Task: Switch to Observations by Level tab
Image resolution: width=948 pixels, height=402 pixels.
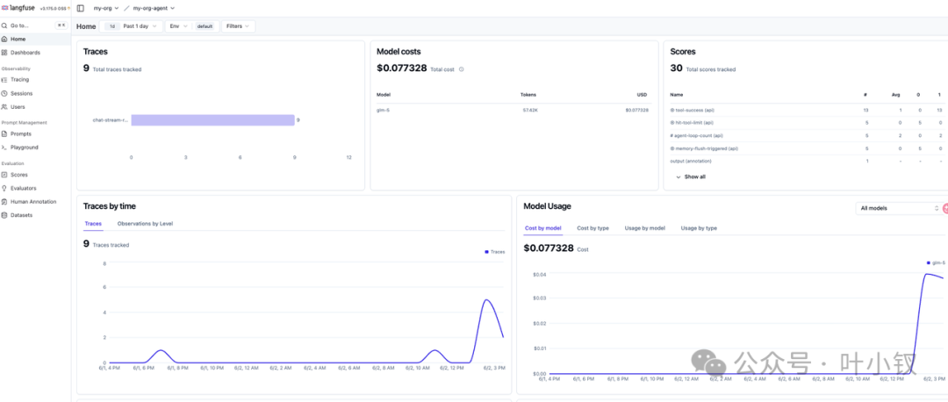Action: pyautogui.click(x=145, y=224)
